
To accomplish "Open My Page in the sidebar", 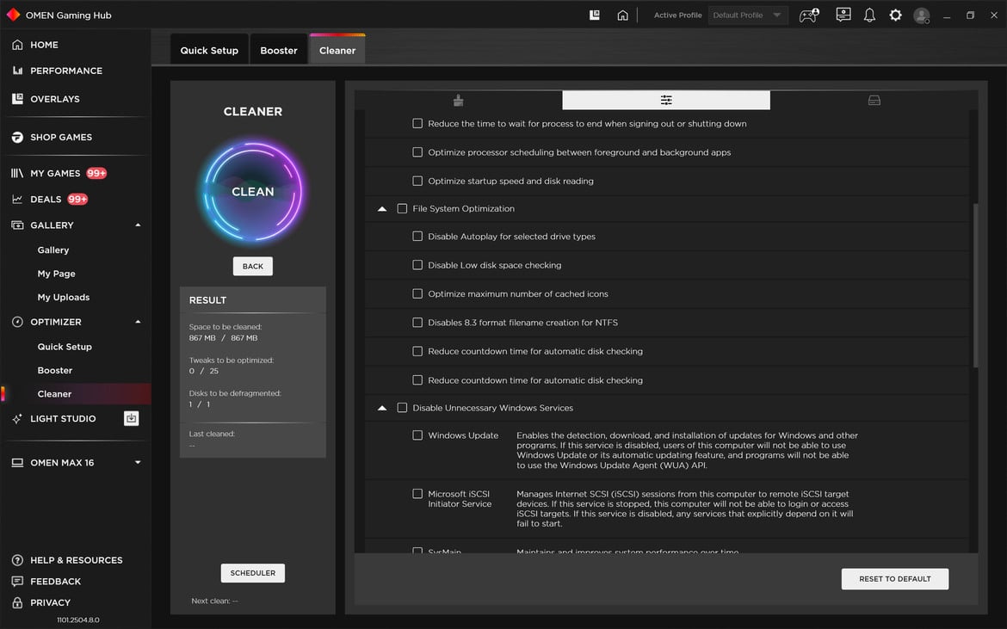I will (x=56, y=274).
